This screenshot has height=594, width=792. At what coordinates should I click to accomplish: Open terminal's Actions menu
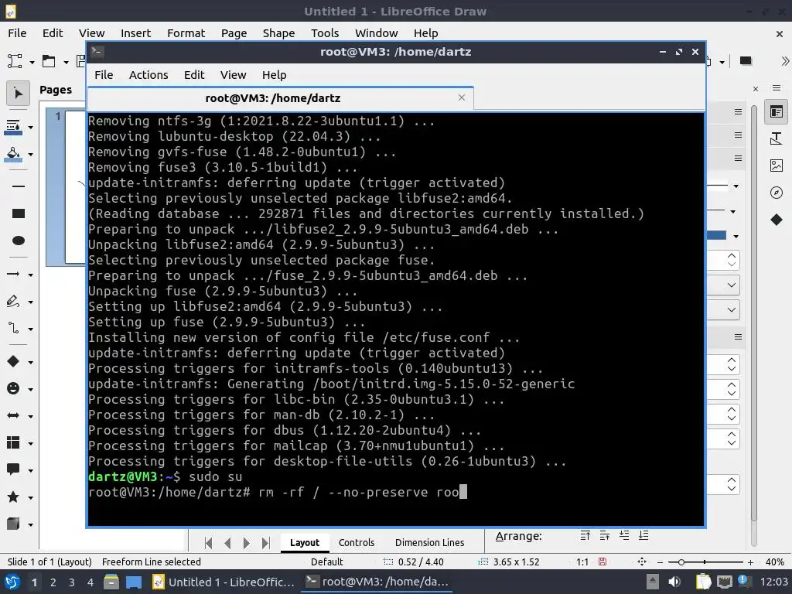(x=148, y=75)
